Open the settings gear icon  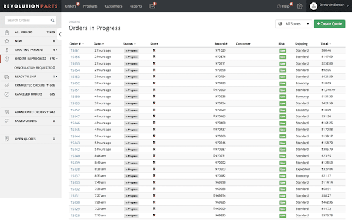[x=299, y=6]
